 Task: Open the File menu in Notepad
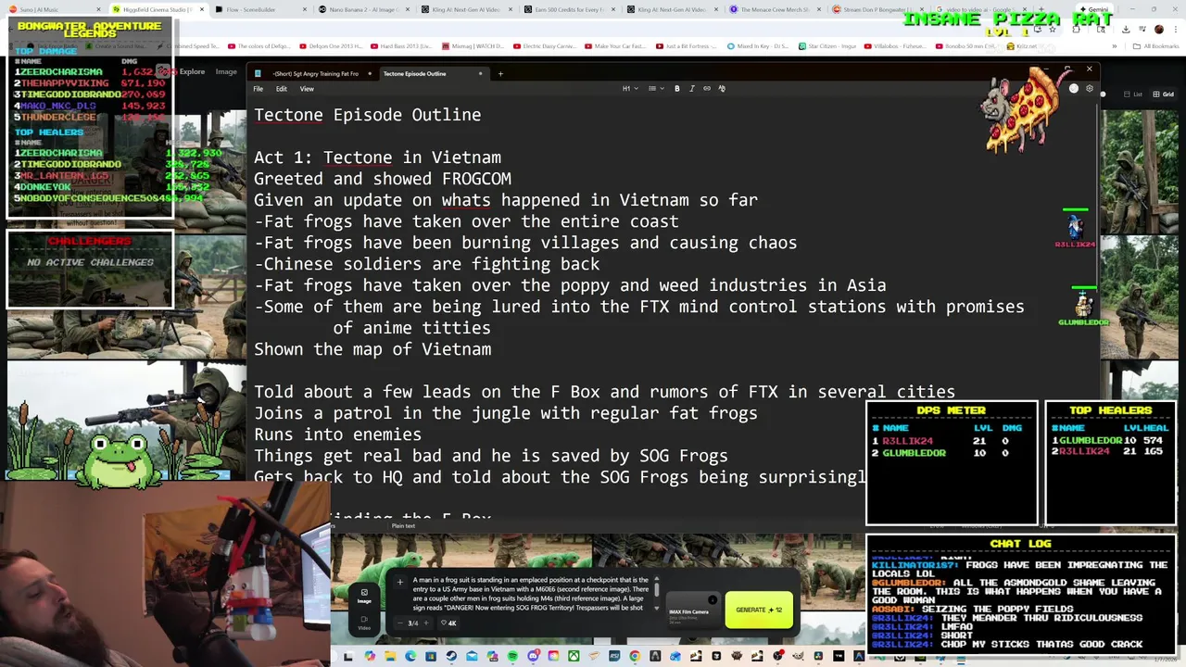[x=259, y=89]
